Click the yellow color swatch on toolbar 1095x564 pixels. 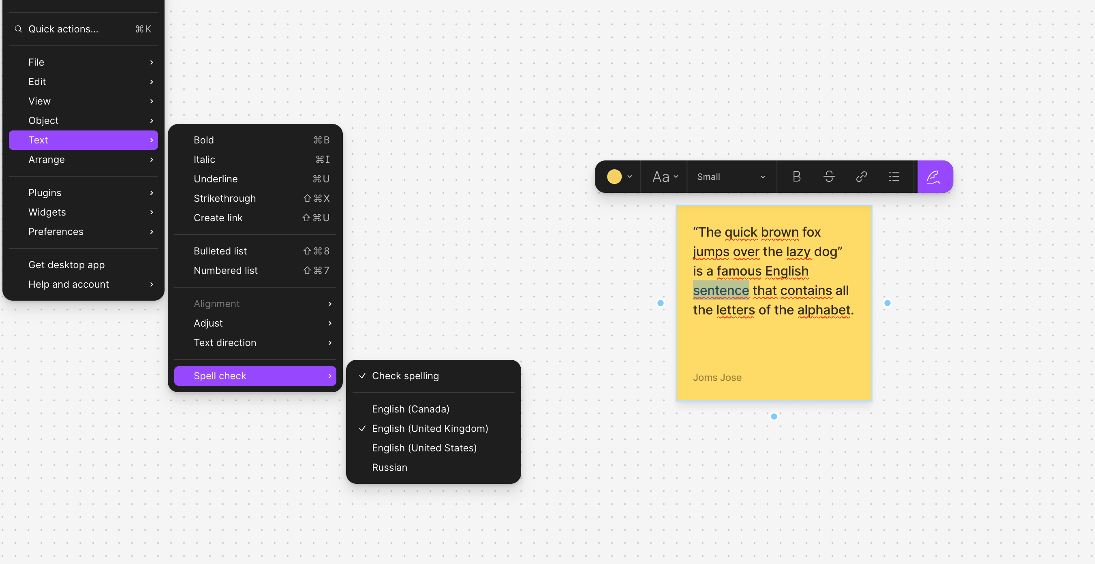coord(614,176)
